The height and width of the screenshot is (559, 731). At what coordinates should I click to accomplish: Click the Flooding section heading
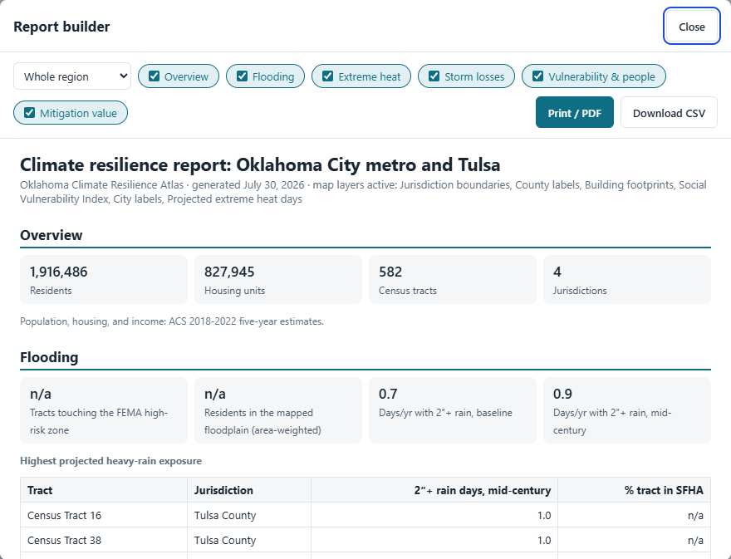[x=49, y=357]
